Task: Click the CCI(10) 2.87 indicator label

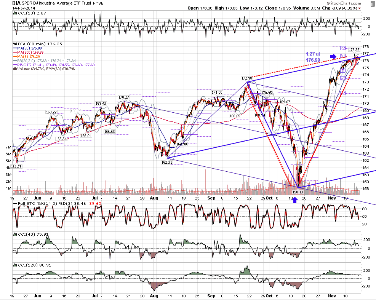Action: 32,13
